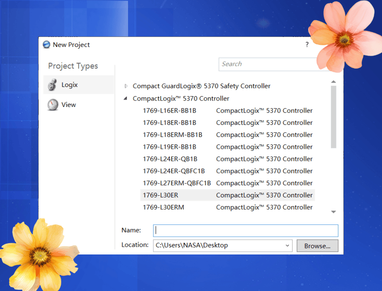382x291 pixels.
Task: Open the question mark help button
Action: 307,44
